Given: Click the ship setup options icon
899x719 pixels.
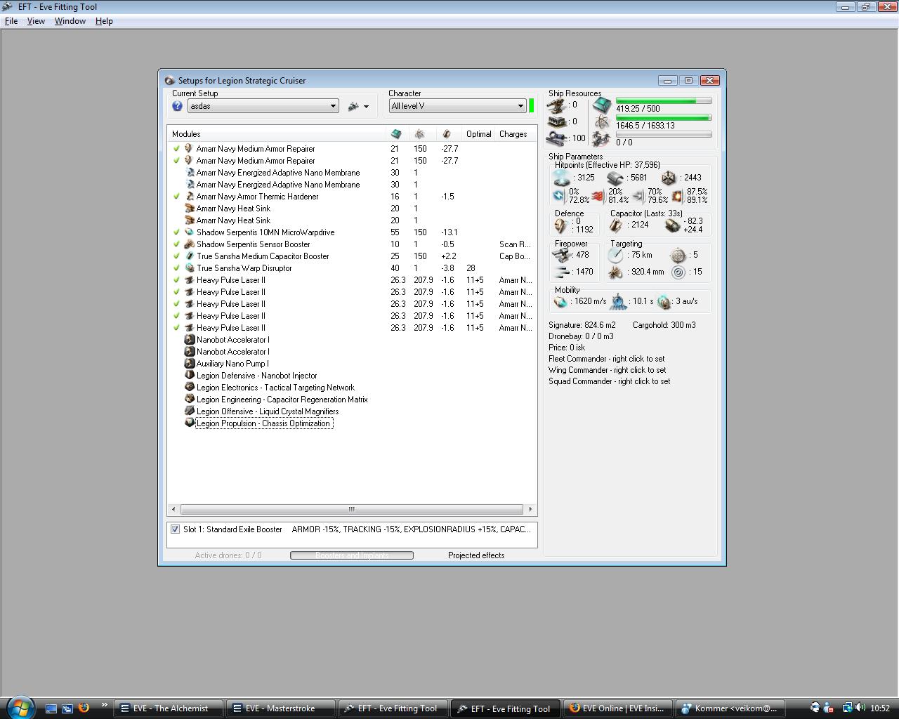Looking at the screenshot, I should [x=353, y=106].
